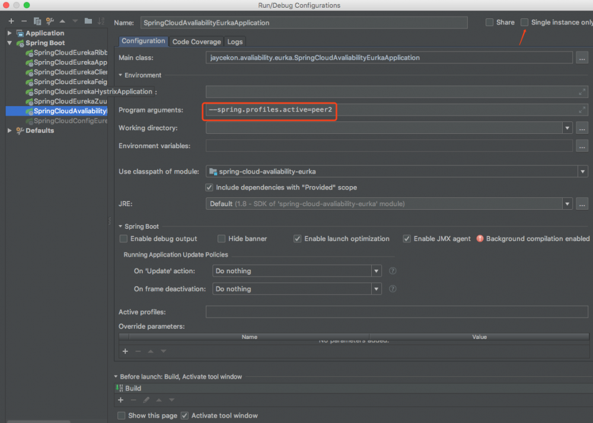Uncheck Include dependencies with Provided scope

(x=209, y=187)
